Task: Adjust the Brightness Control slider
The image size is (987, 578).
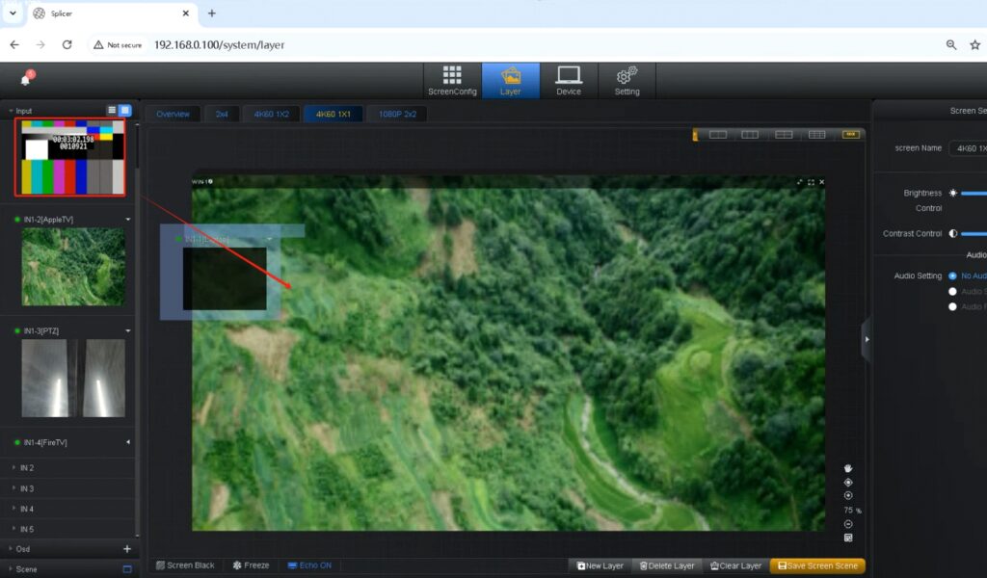Action: (974, 193)
